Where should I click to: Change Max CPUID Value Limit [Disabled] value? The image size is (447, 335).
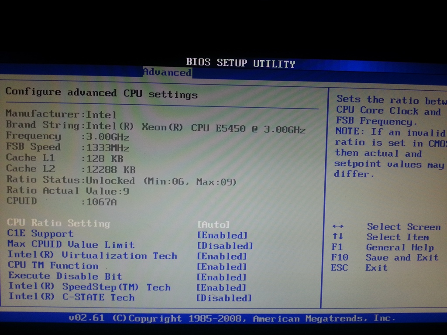click(x=225, y=246)
